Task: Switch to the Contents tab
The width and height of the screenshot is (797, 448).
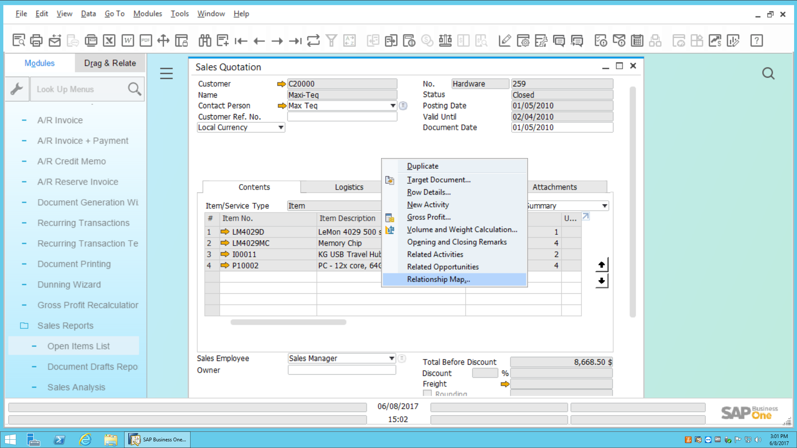Action: tap(254, 187)
